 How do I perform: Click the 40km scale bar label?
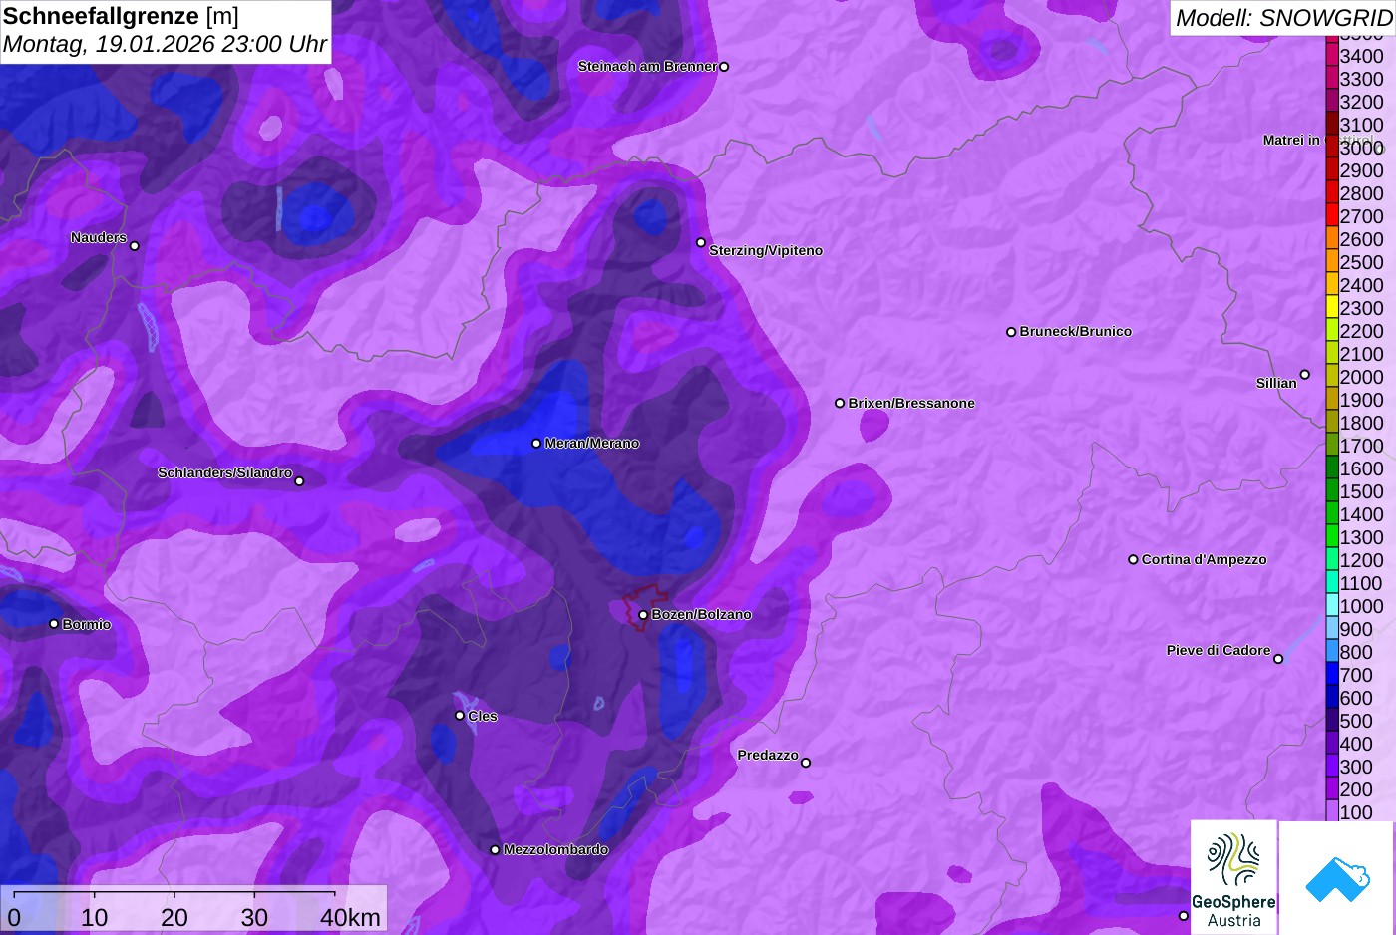tap(350, 917)
